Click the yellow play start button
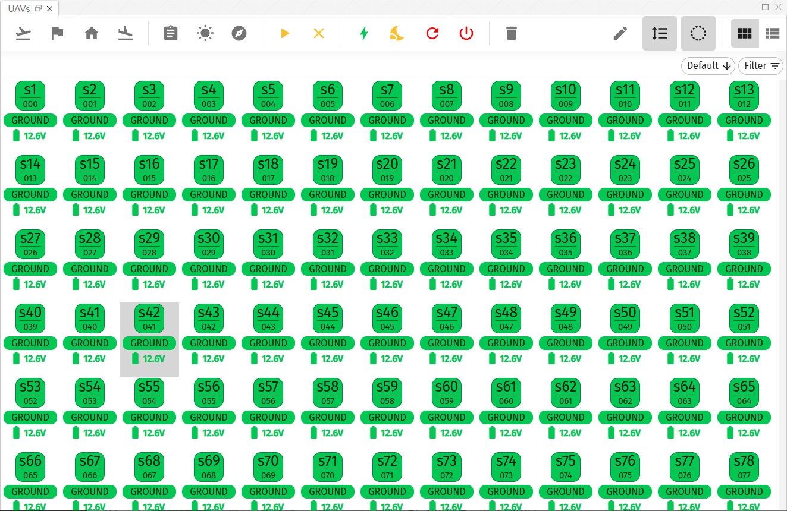The height and width of the screenshot is (511, 787). [x=285, y=33]
